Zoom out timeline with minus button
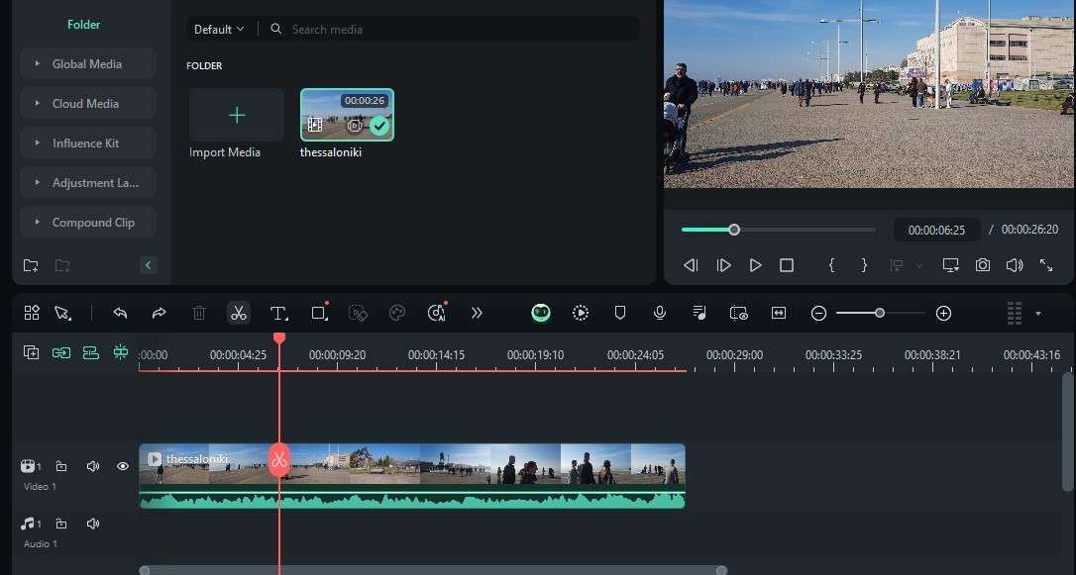 [x=818, y=313]
